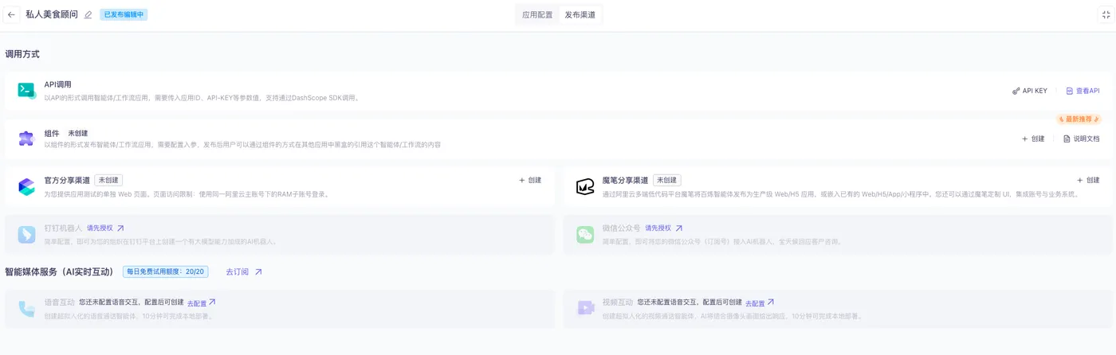Click the 已发布编辑中 status badge
The height and width of the screenshot is (355, 1116).
pos(124,14)
